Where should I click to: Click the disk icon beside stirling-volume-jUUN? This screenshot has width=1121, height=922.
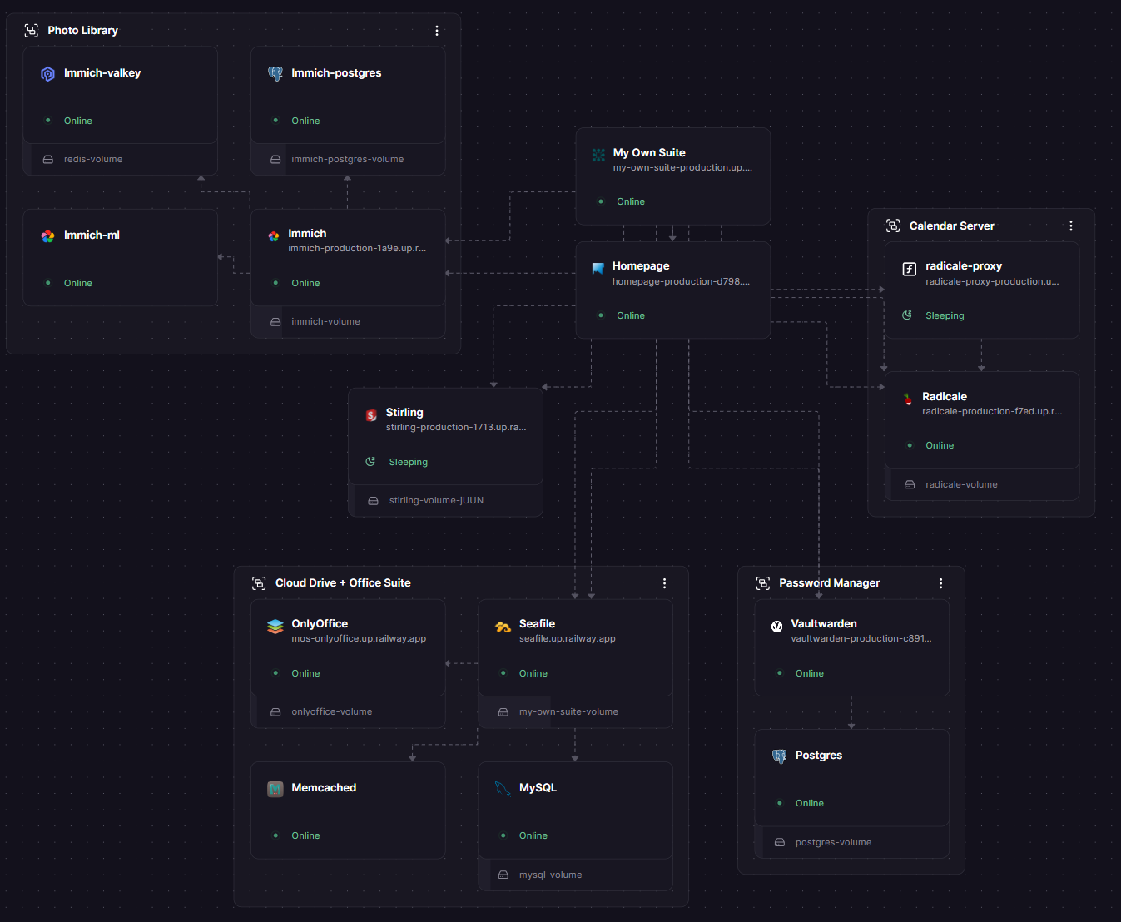(x=373, y=501)
